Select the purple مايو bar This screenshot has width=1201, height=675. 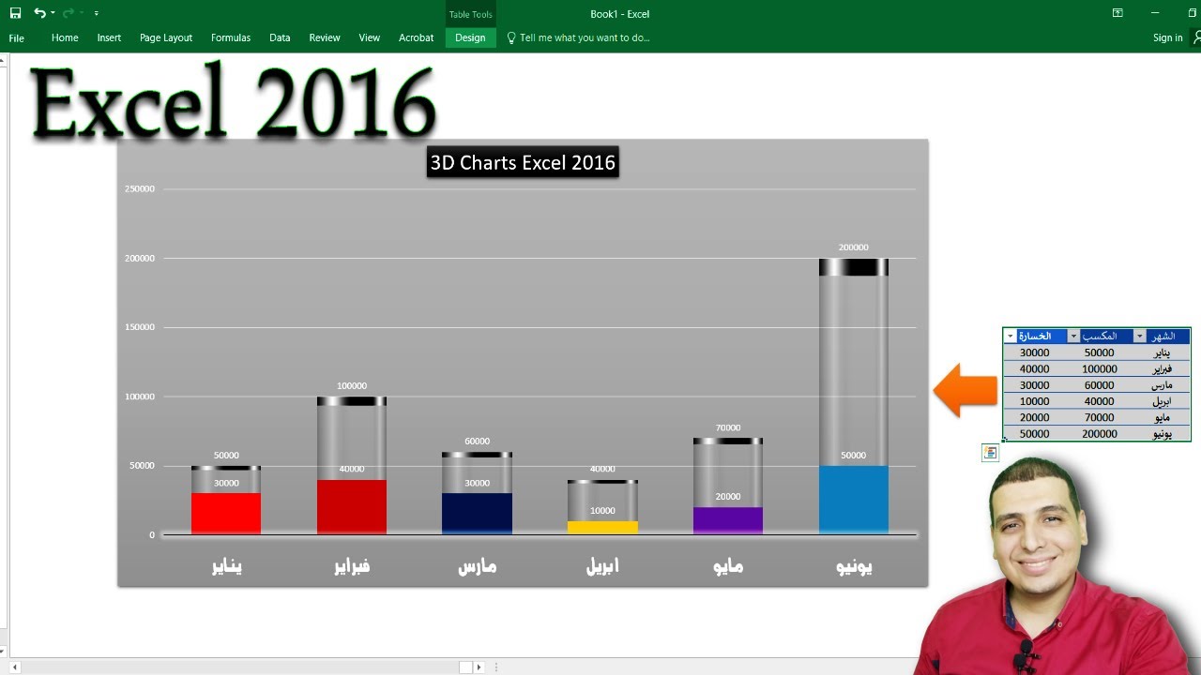(x=728, y=521)
